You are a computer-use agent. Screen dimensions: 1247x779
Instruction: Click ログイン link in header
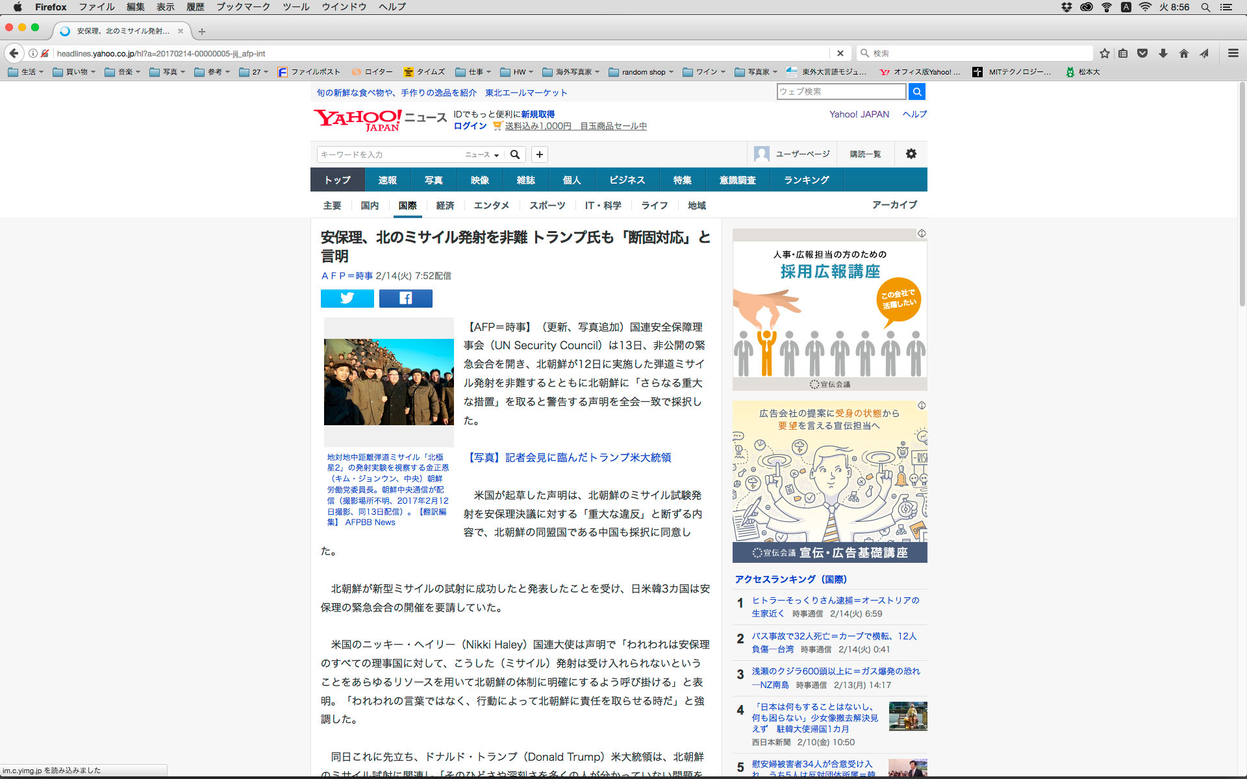pos(470,126)
